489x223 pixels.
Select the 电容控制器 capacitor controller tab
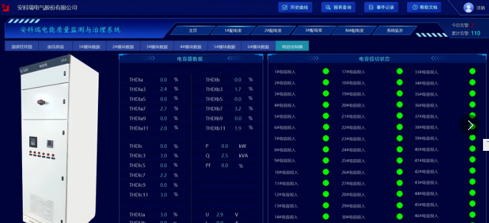(x=292, y=46)
